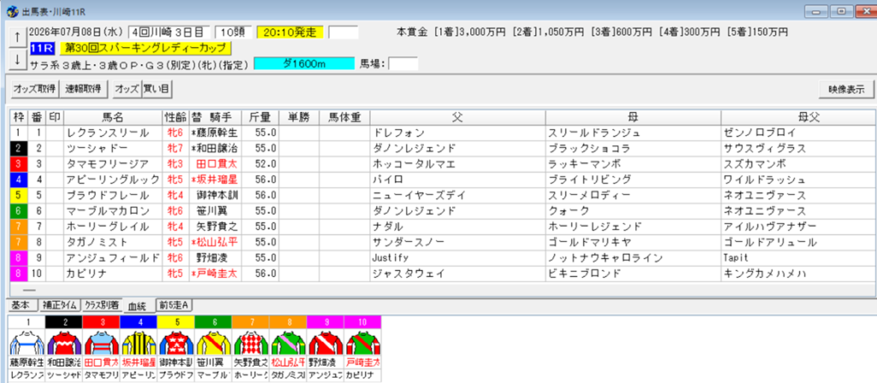Click the 20:10発走 start time label
This screenshot has height=383, width=877.
point(290,32)
